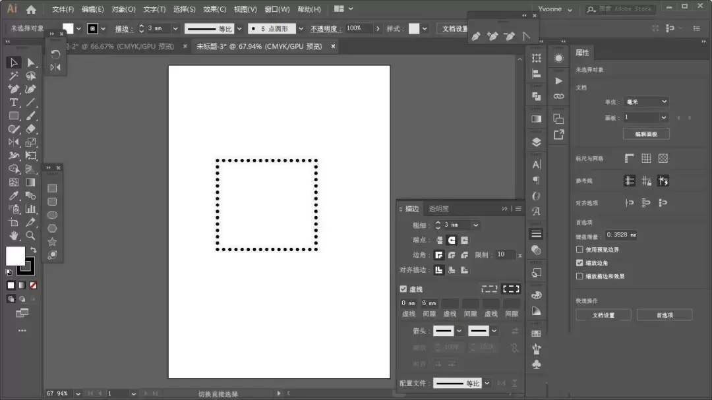Select the Direct Selection tool
Screen dimensions: 712x400
pyautogui.click(x=30, y=62)
